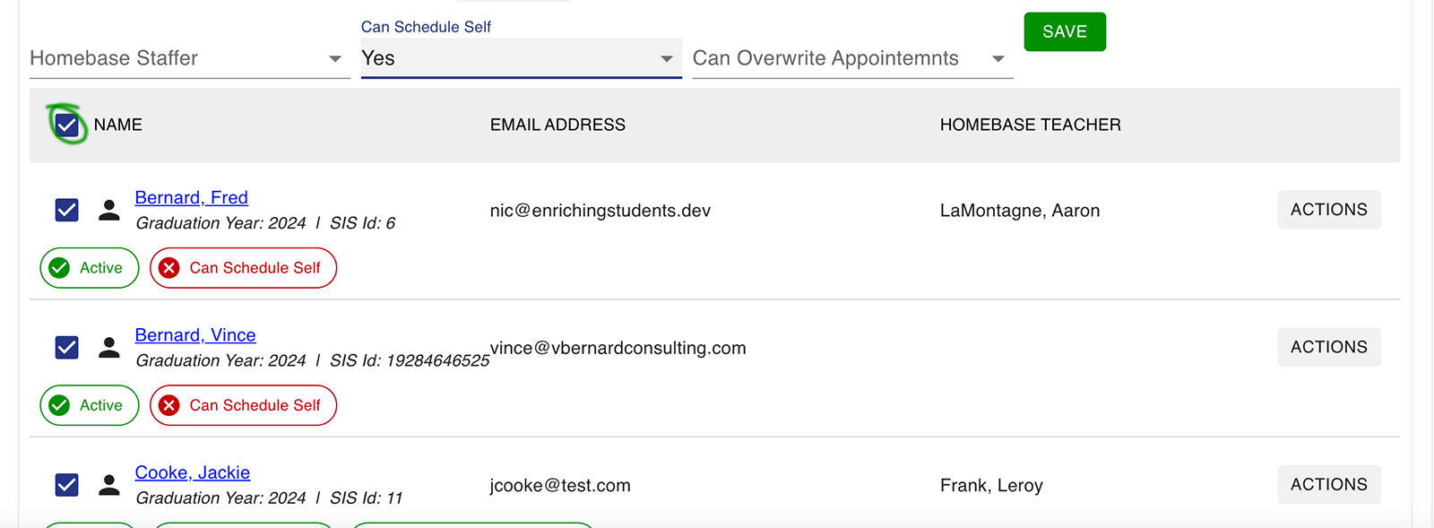The image size is (1434, 528).
Task: Click the HOMEBASE TEACHER column header
Action: tap(1031, 125)
